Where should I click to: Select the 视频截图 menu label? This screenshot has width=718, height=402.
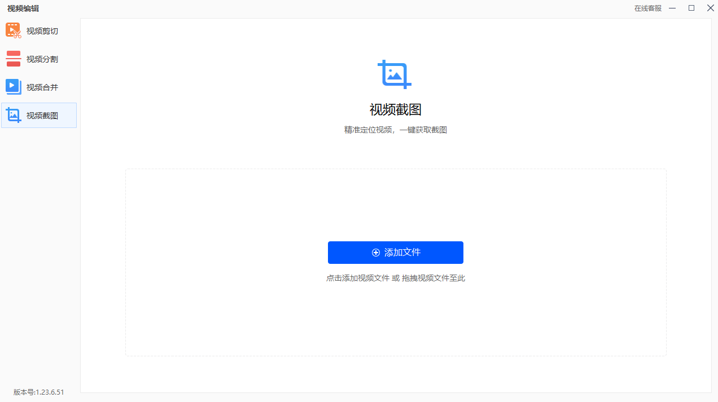[42, 116]
